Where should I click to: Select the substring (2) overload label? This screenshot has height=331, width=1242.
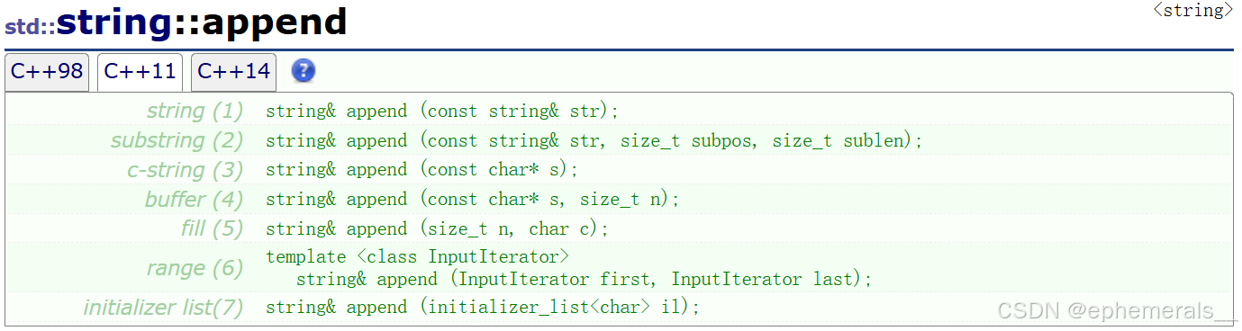pos(177,140)
